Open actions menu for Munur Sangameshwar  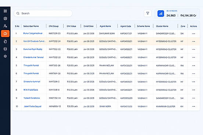click(193, 34)
